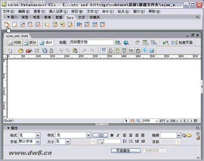Viewport: 204px width, 161px height.
Task: Click the Select arrow tool in status bar
Action: [126, 121]
